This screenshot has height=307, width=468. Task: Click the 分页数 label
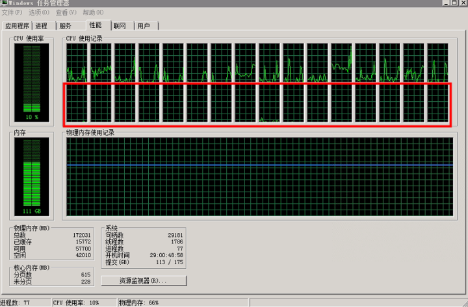tap(23, 275)
